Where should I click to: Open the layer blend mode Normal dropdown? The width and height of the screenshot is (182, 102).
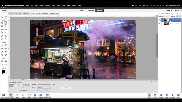click(164, 16)
